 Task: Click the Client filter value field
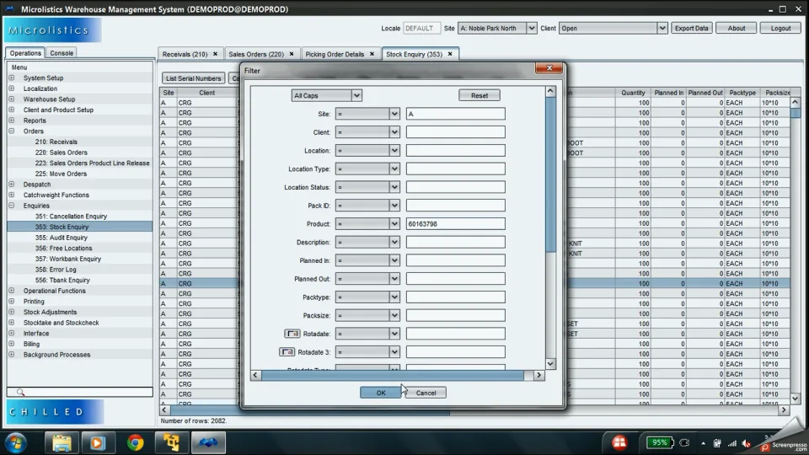click(455, 132)
